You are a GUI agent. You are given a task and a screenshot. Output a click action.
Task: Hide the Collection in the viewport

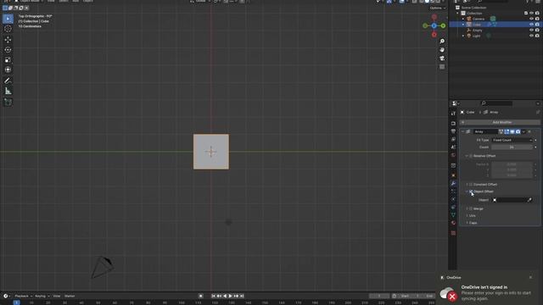(532, 14)
